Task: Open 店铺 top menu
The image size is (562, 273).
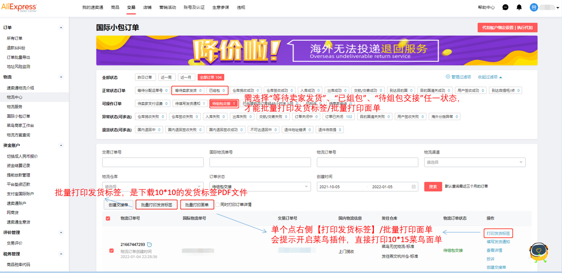Action: [x=147, y=7]
